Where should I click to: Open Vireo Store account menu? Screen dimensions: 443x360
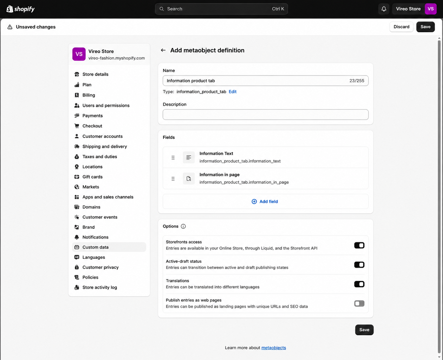pyautogui.click(x=414, y=9)
